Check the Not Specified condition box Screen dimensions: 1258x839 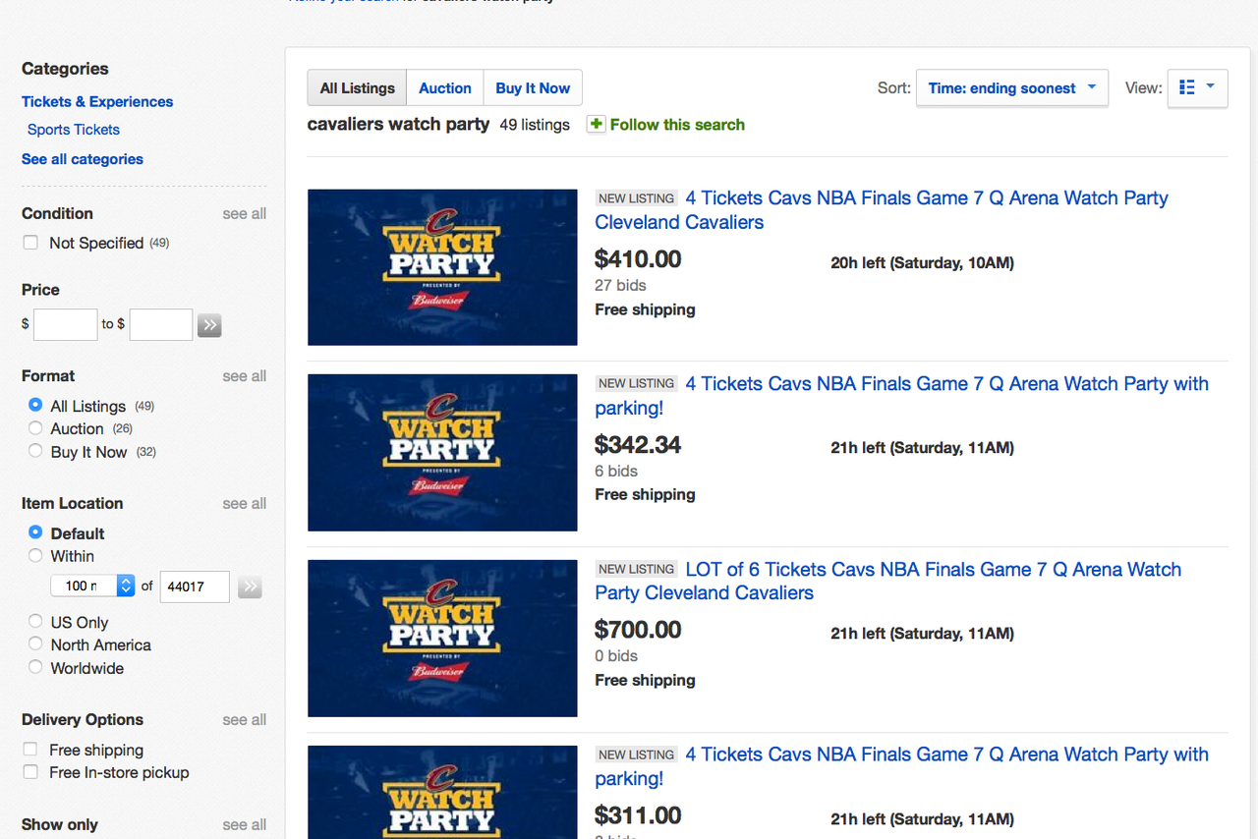click(x=30, y=243)
